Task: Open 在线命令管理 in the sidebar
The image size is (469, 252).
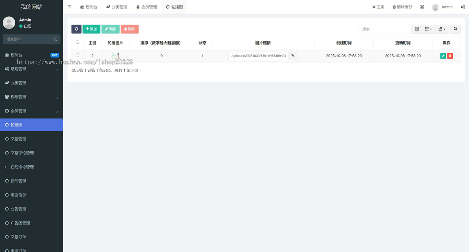Action: [x=31, y=167]
